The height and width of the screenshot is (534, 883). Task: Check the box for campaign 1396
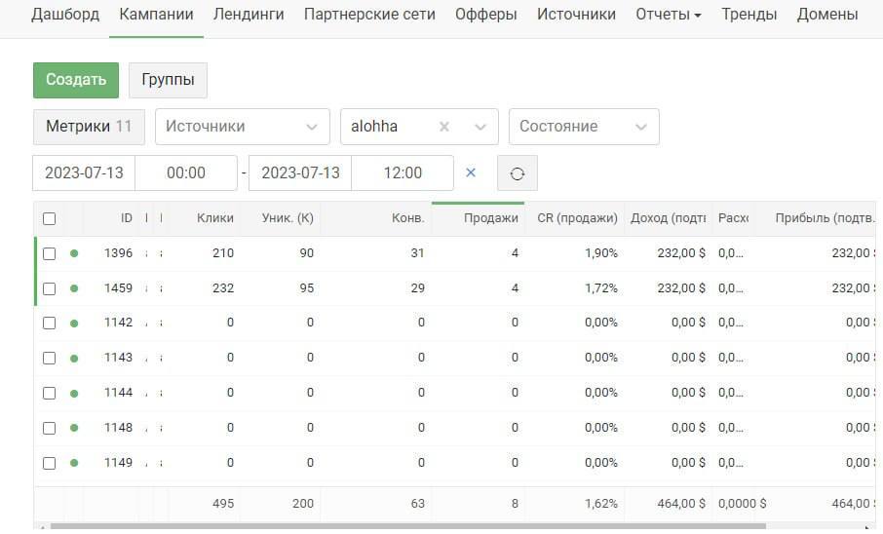click(x=50, y=253)
